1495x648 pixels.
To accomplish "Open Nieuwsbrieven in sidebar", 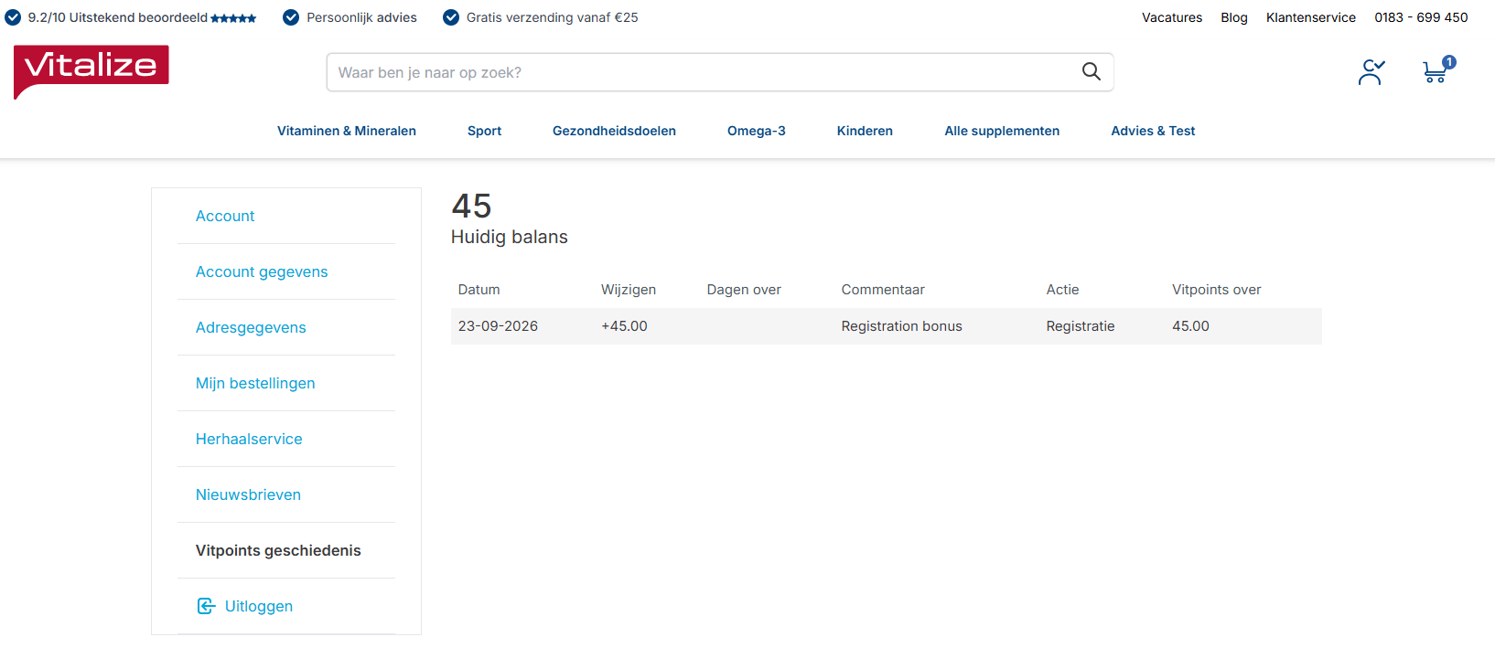I will (248, 494).
